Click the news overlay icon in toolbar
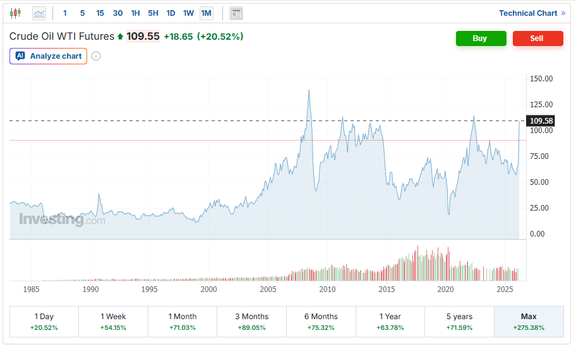The image size is (576, 345). [x=236, y=13]
